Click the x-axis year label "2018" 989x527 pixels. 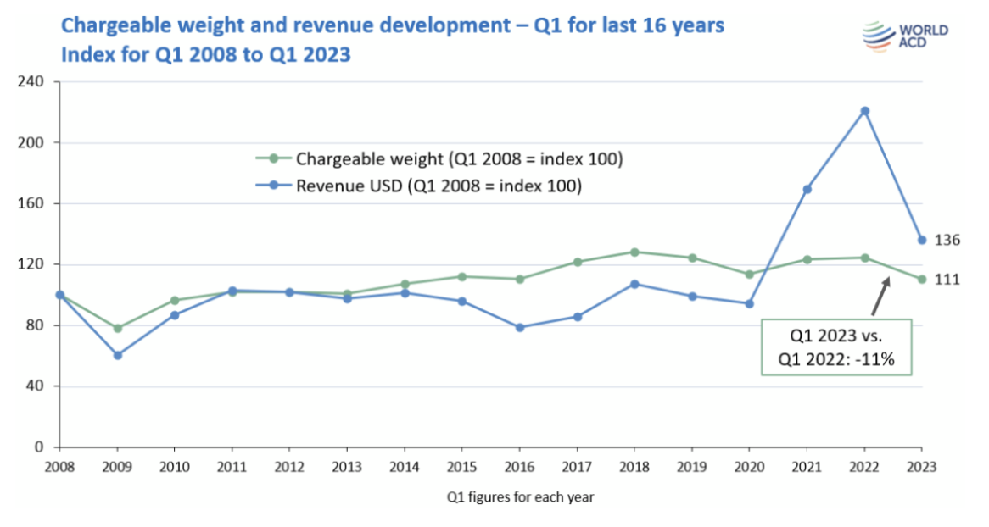click(634, 467)
